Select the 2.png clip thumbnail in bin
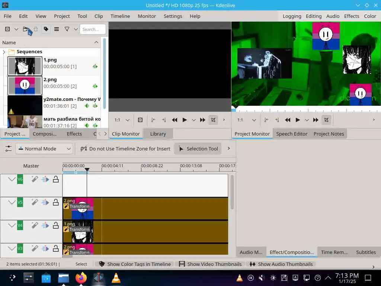Image resolution: width=381 pixels, height=286 pixels. [x=25, y=86]
